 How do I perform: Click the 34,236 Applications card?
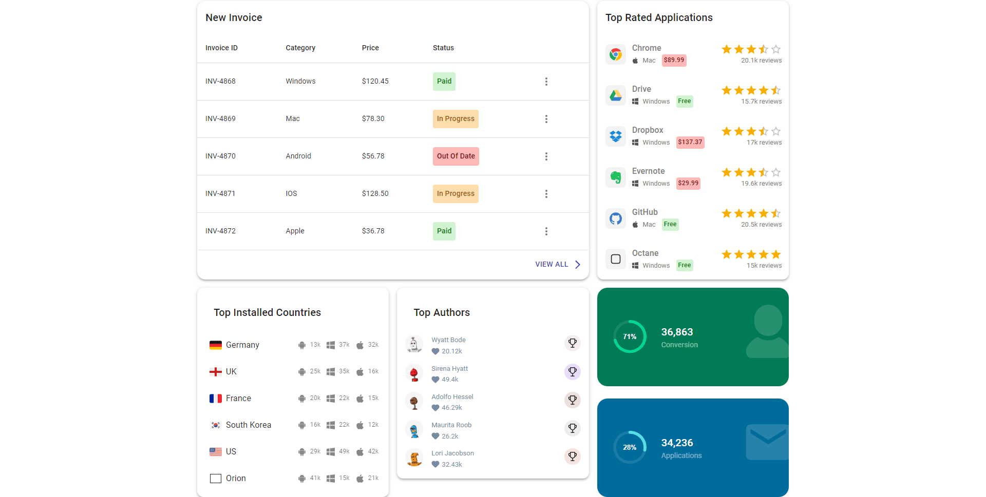click(x=693, y=448)
